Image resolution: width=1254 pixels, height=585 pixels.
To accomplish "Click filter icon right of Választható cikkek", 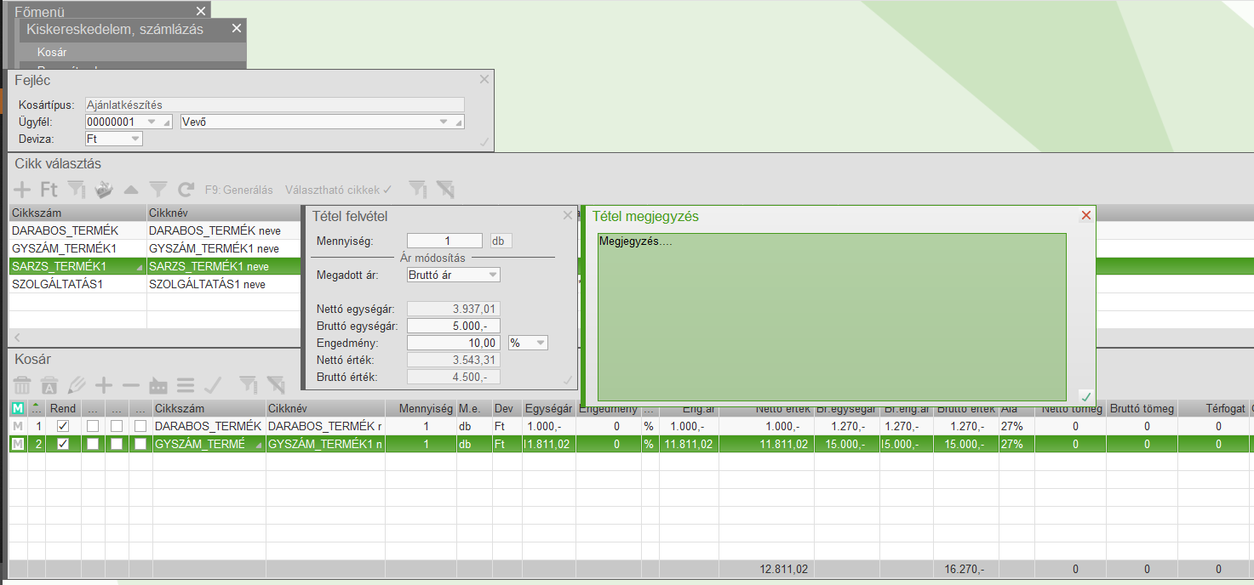I will click(417, 190).
